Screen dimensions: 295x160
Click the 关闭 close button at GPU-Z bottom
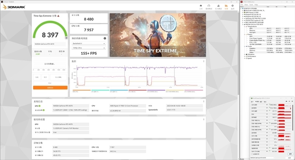[x=289, y=158]
